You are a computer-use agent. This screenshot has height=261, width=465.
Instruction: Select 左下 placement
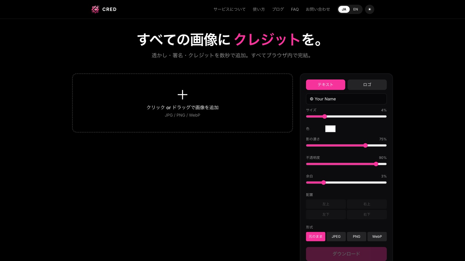pos(326,215)
